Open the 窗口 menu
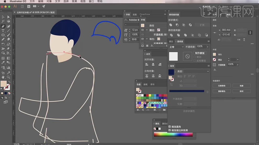The image size is (259, 145). point(91,1)
